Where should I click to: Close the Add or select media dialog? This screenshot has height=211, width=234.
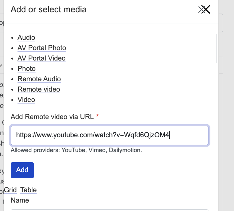click(x=205, y=10)
